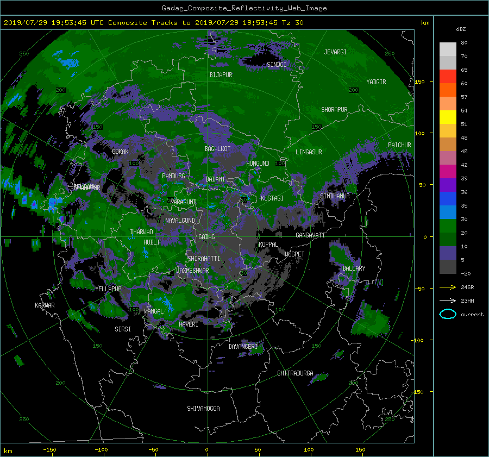Image resolution: width=489 pixels, height=457 pixels.
Task: Click the SHIVAMOGGA town label
Action: coord(203,409)
